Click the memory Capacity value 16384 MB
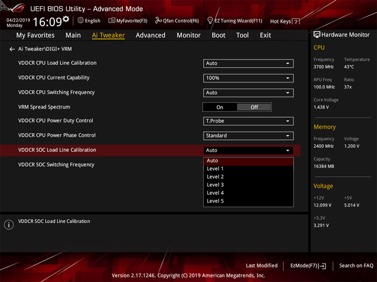This screenshot has height=282, width=377. coord(324,167)
